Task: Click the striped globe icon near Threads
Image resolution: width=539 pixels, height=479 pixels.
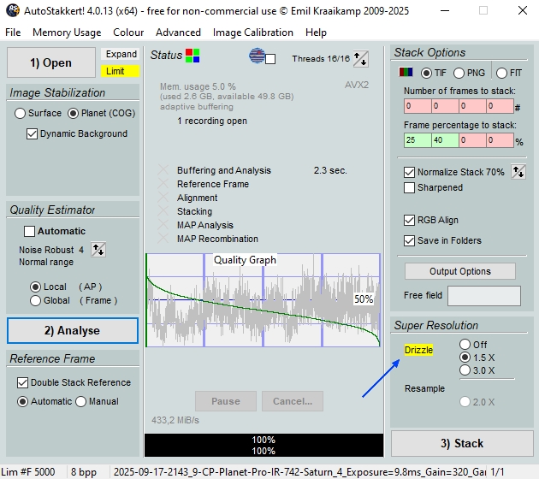Action: pyautogui.click(x=257, y=56)
